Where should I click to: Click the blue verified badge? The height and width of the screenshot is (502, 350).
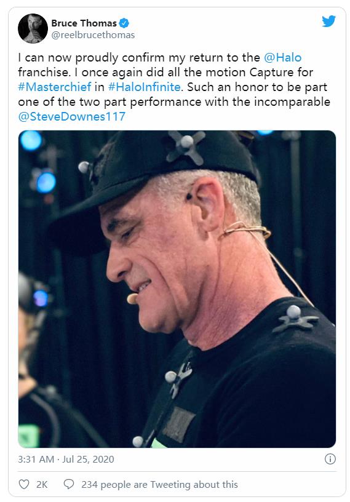[x=124, y=23]
